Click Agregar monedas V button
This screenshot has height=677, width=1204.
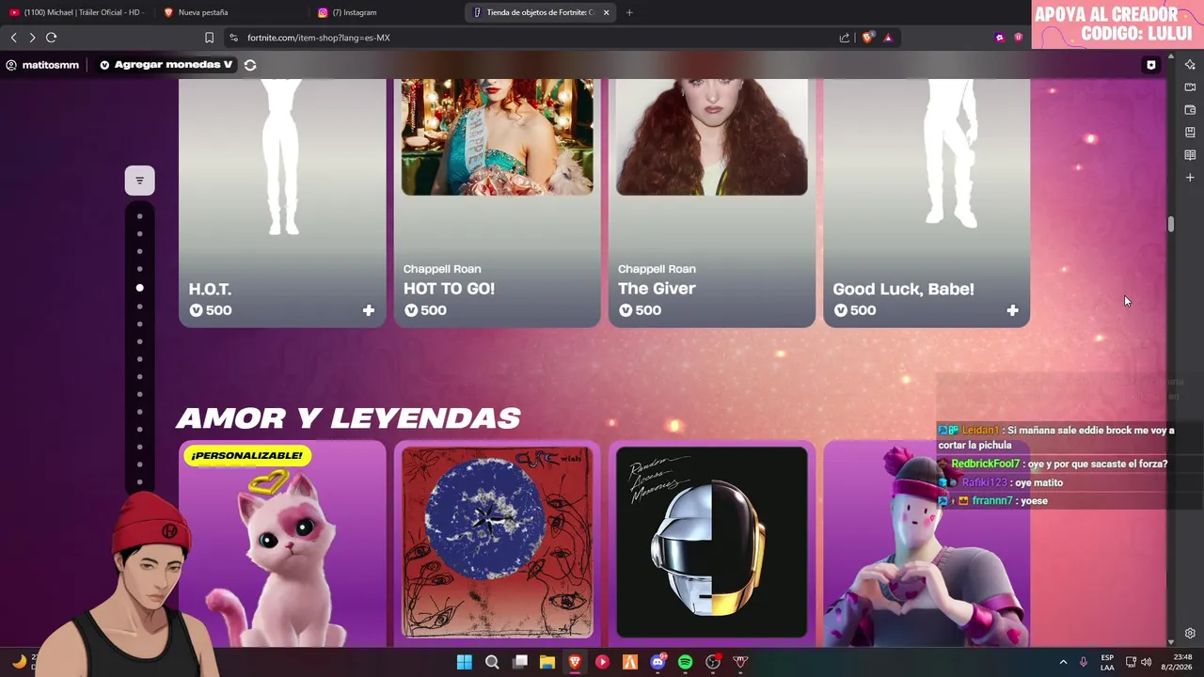(166, 65)
